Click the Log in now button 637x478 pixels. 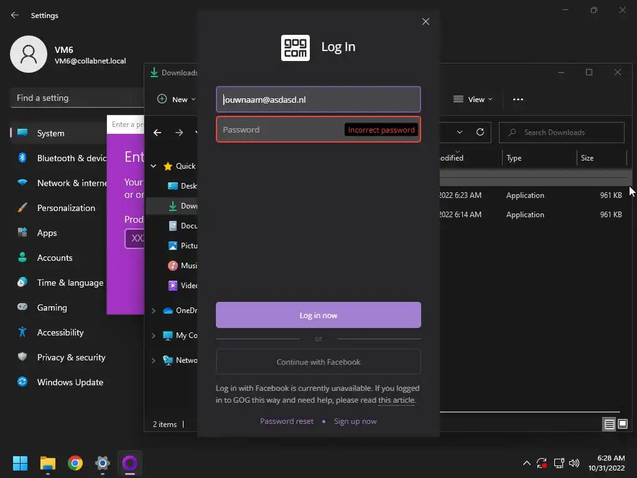[318, 315]
